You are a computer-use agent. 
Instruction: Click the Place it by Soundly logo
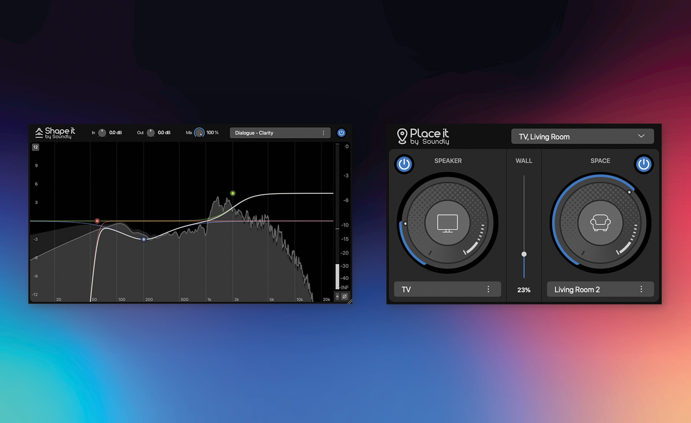pos(423,136)
